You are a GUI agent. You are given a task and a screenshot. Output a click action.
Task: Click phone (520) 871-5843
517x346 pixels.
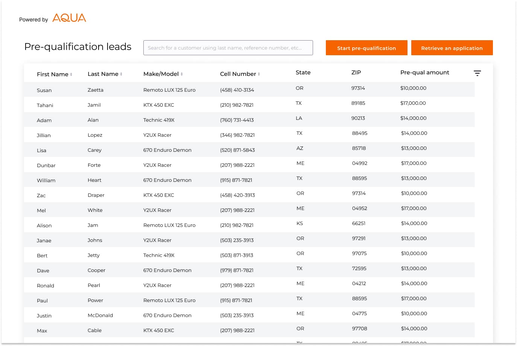(x=237, y=150)
